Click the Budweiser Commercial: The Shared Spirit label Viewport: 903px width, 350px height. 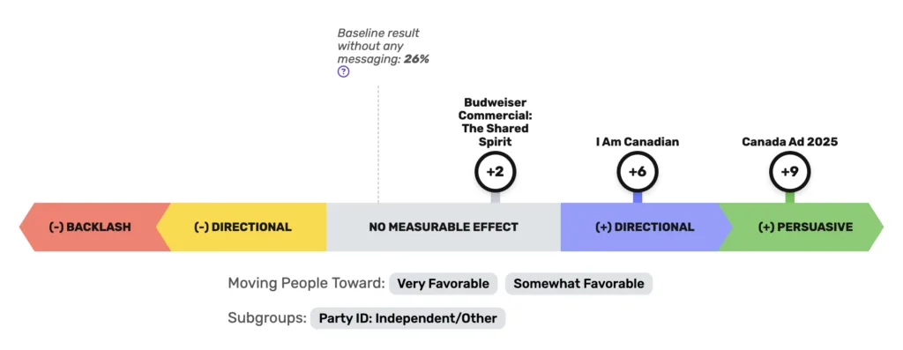click(496, 122)
